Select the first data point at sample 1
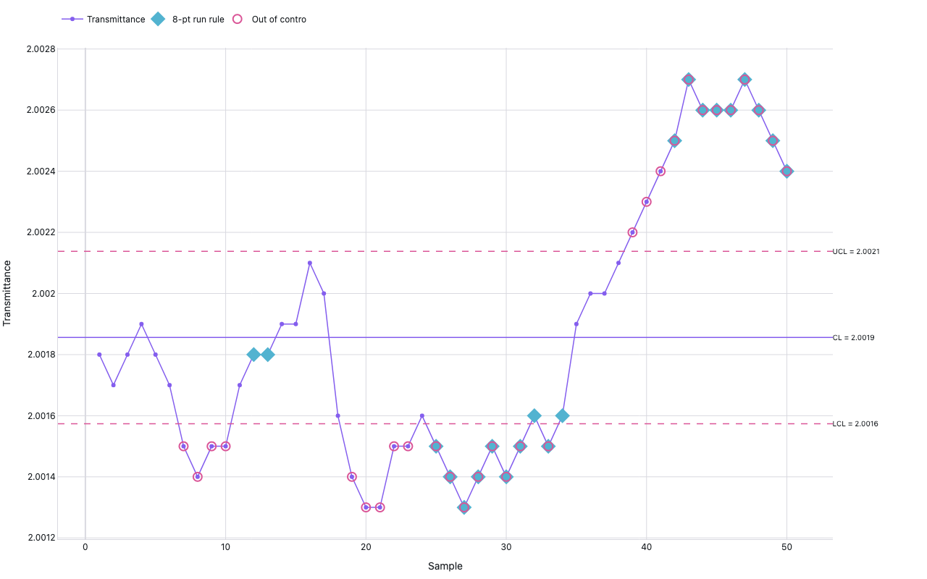The image size is (927, 579). tap(99, 355)
